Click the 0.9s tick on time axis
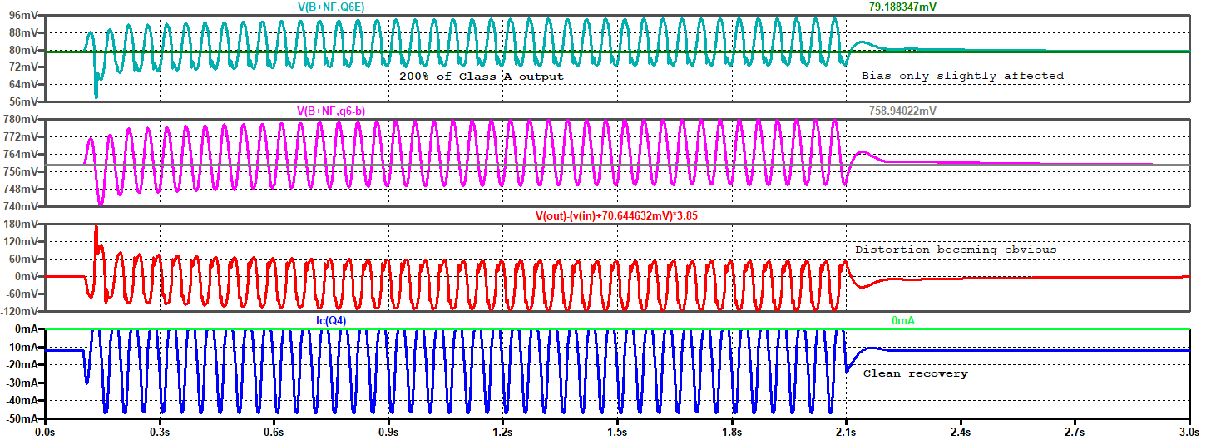This screenshot has height=440, width=1211. [x=388, y=433]
